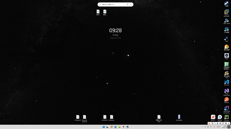Select the left TS file on desktop
This screenshot has width=231, height=129.
tap(98, 12)
